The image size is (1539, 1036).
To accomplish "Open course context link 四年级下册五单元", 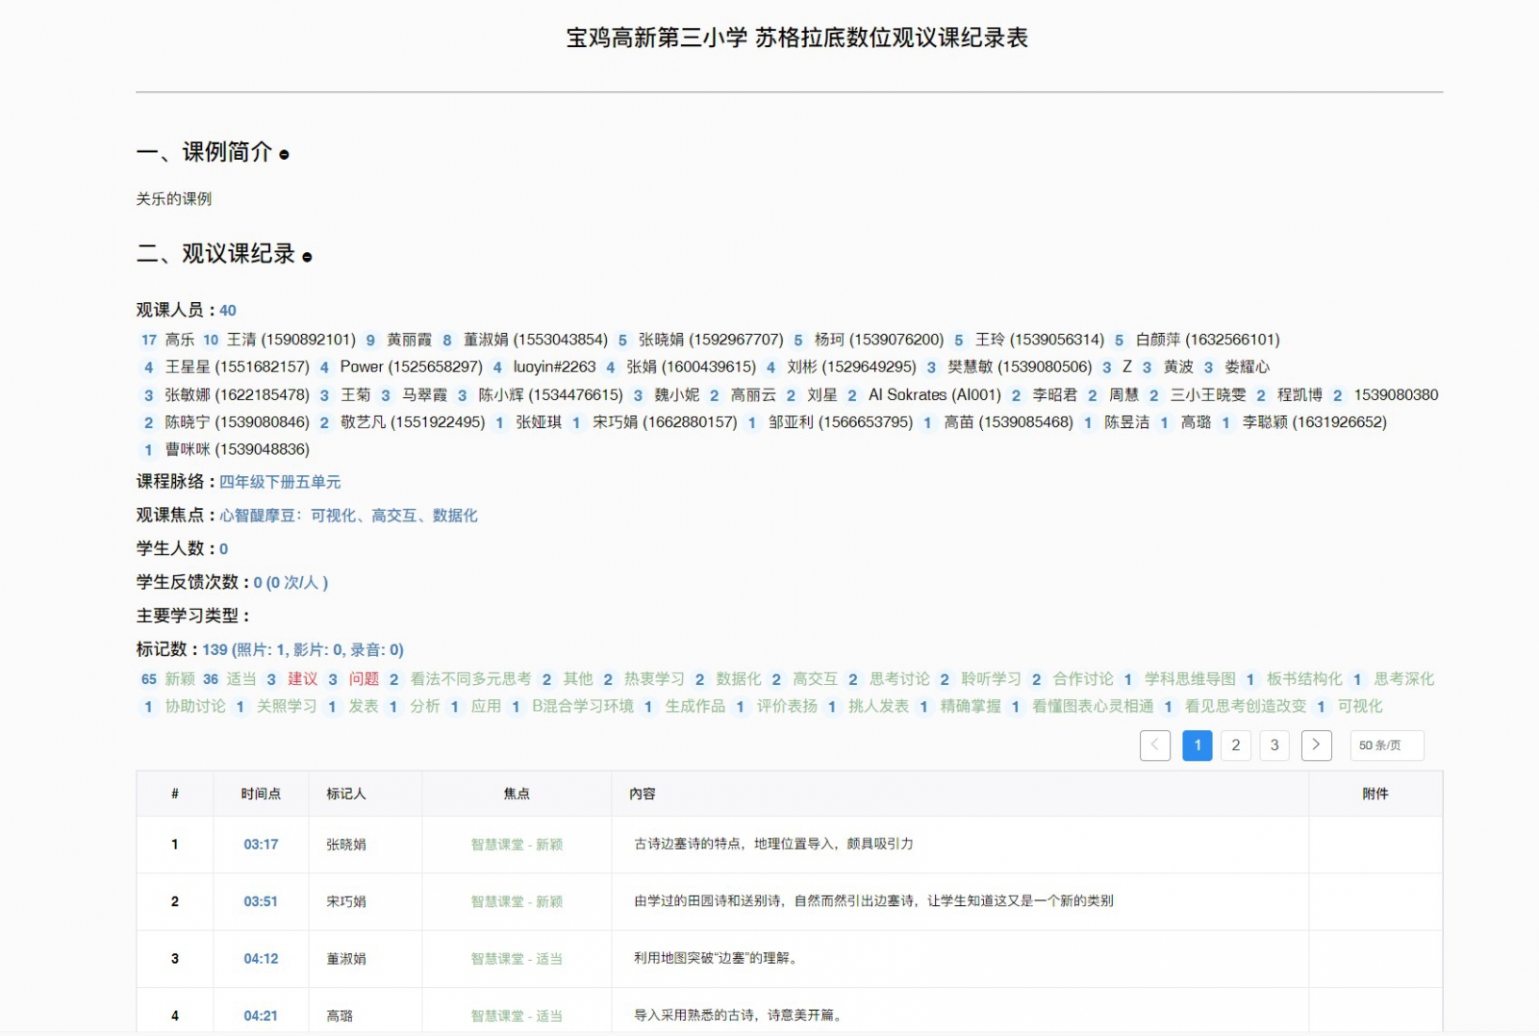I will [x=280, y=482].
